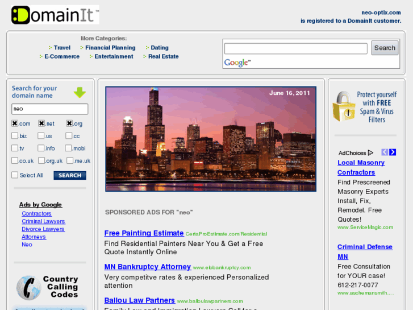Go to next ad with right arrow

pos(393,152)
